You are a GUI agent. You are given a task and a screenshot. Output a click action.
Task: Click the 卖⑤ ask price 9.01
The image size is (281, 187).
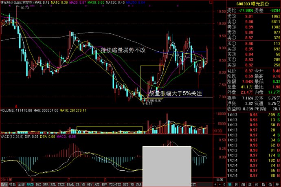coord(249,16)
